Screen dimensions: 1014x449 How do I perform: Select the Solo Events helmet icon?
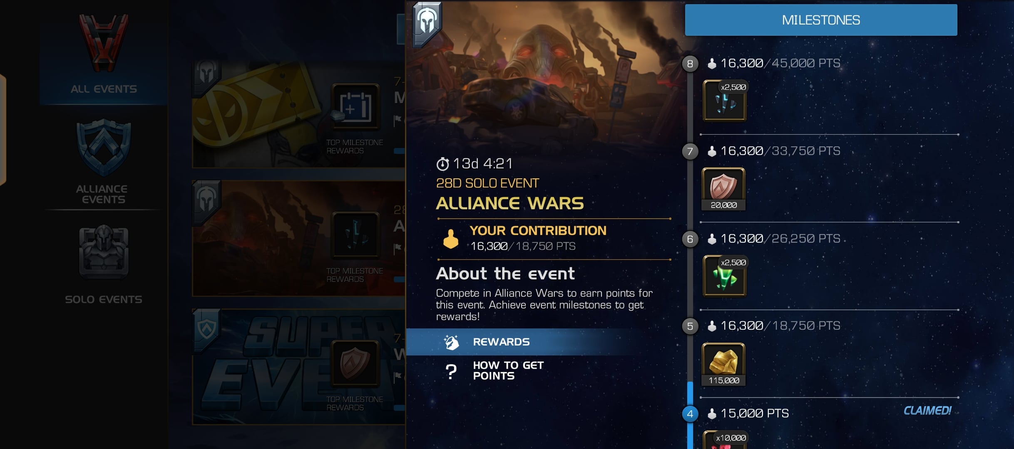click(x=104, y=252)
